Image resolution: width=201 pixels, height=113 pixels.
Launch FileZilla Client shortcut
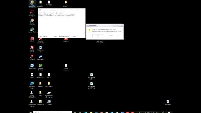[32, 49]
